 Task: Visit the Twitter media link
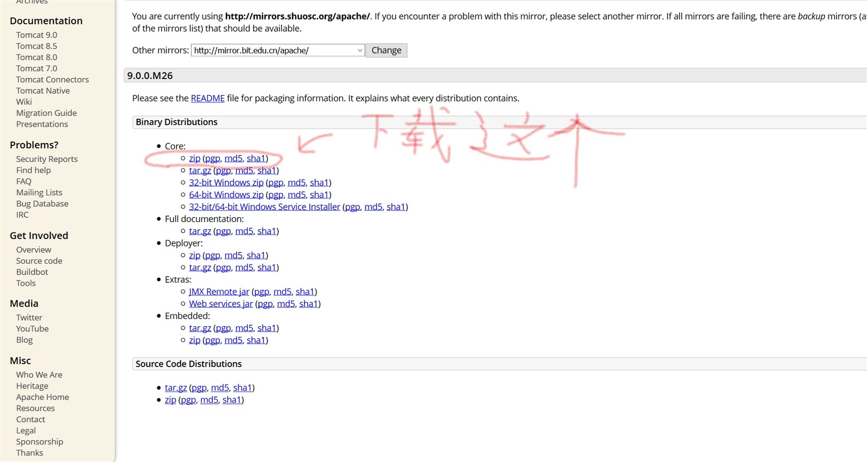coord(29,318)
